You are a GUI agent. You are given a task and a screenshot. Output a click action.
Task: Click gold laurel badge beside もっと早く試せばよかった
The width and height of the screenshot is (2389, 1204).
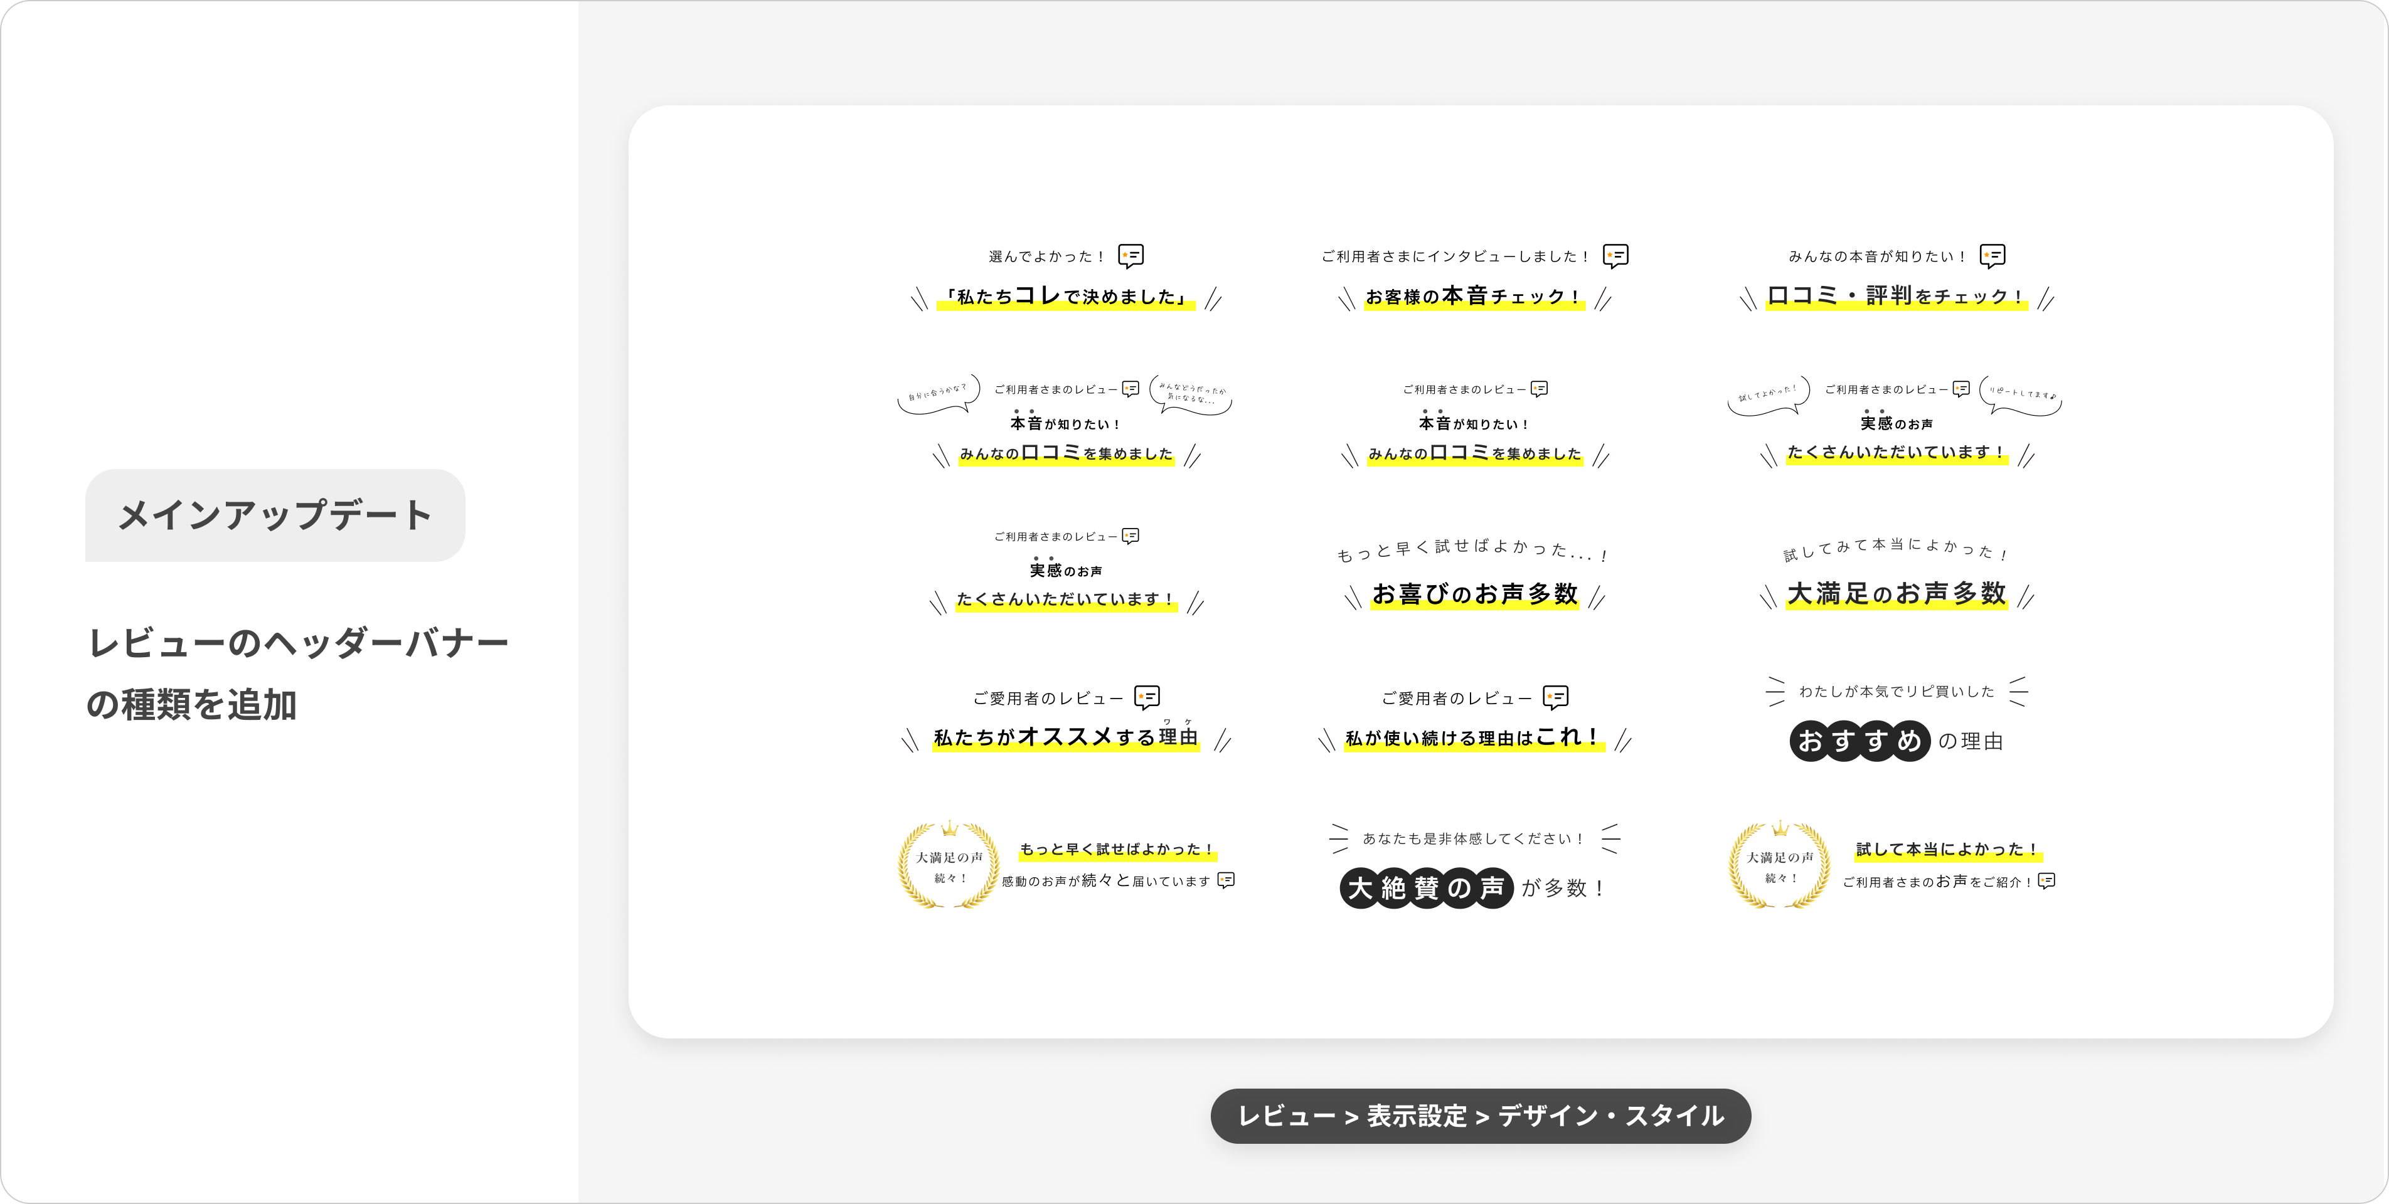(x=949, y=866)
